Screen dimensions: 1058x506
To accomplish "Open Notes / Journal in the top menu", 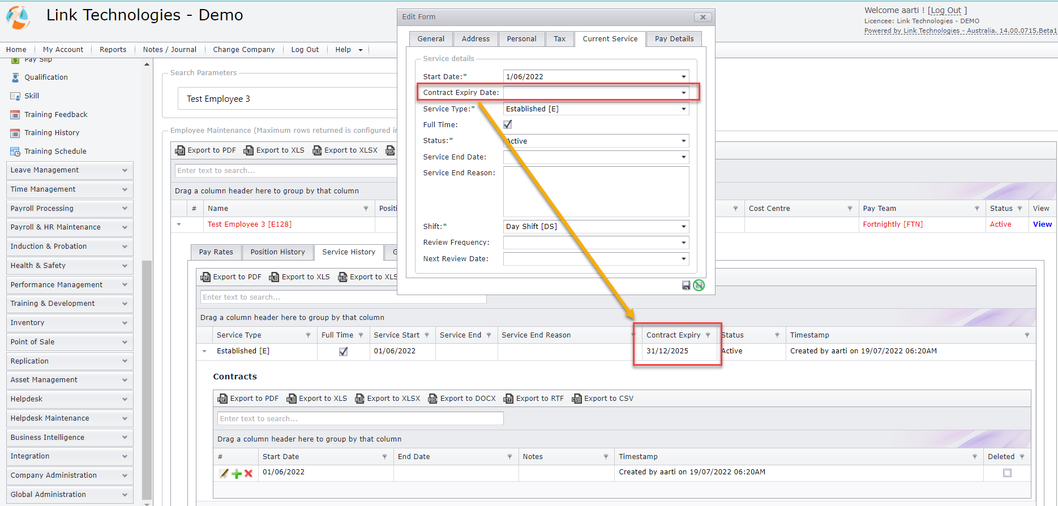I will pos(170,50).
